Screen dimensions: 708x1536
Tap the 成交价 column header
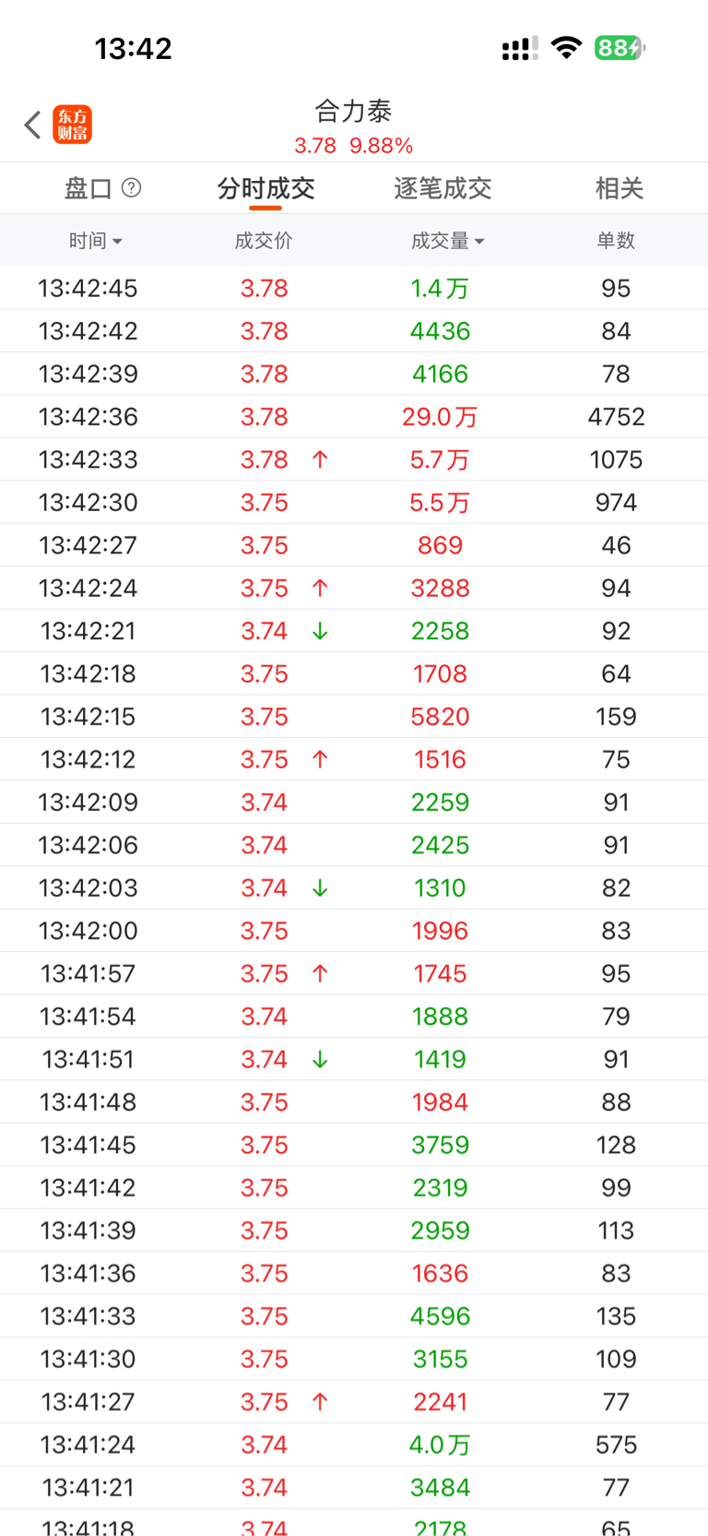point(264,241)
